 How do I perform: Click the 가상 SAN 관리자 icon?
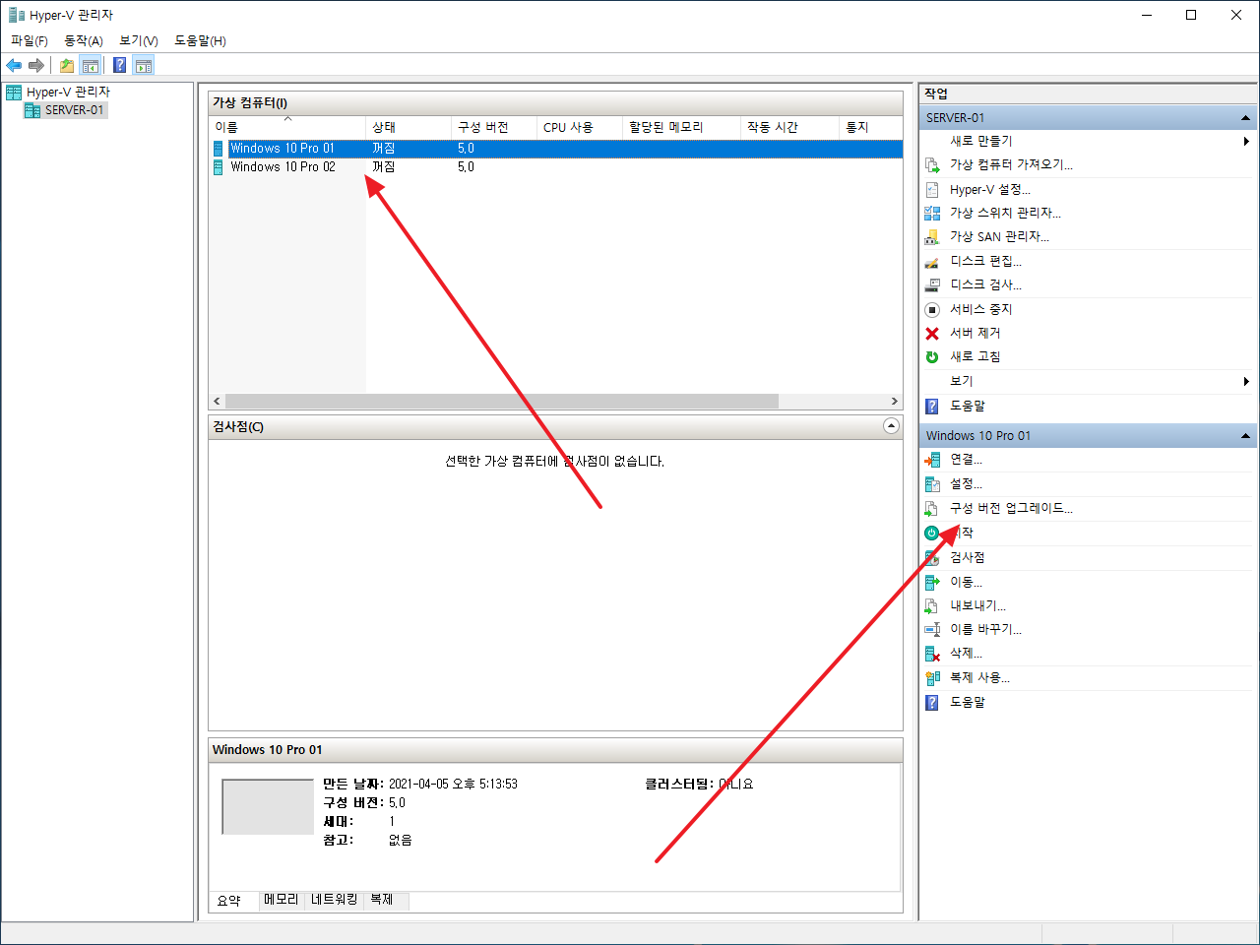click(x=932, y=237)
